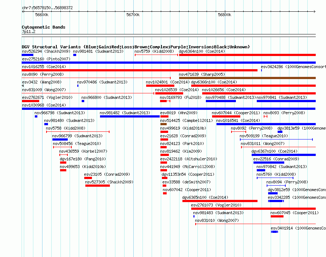
Task: Click nsv824123 (Park2010) label
Action: (x=182, y=144)
